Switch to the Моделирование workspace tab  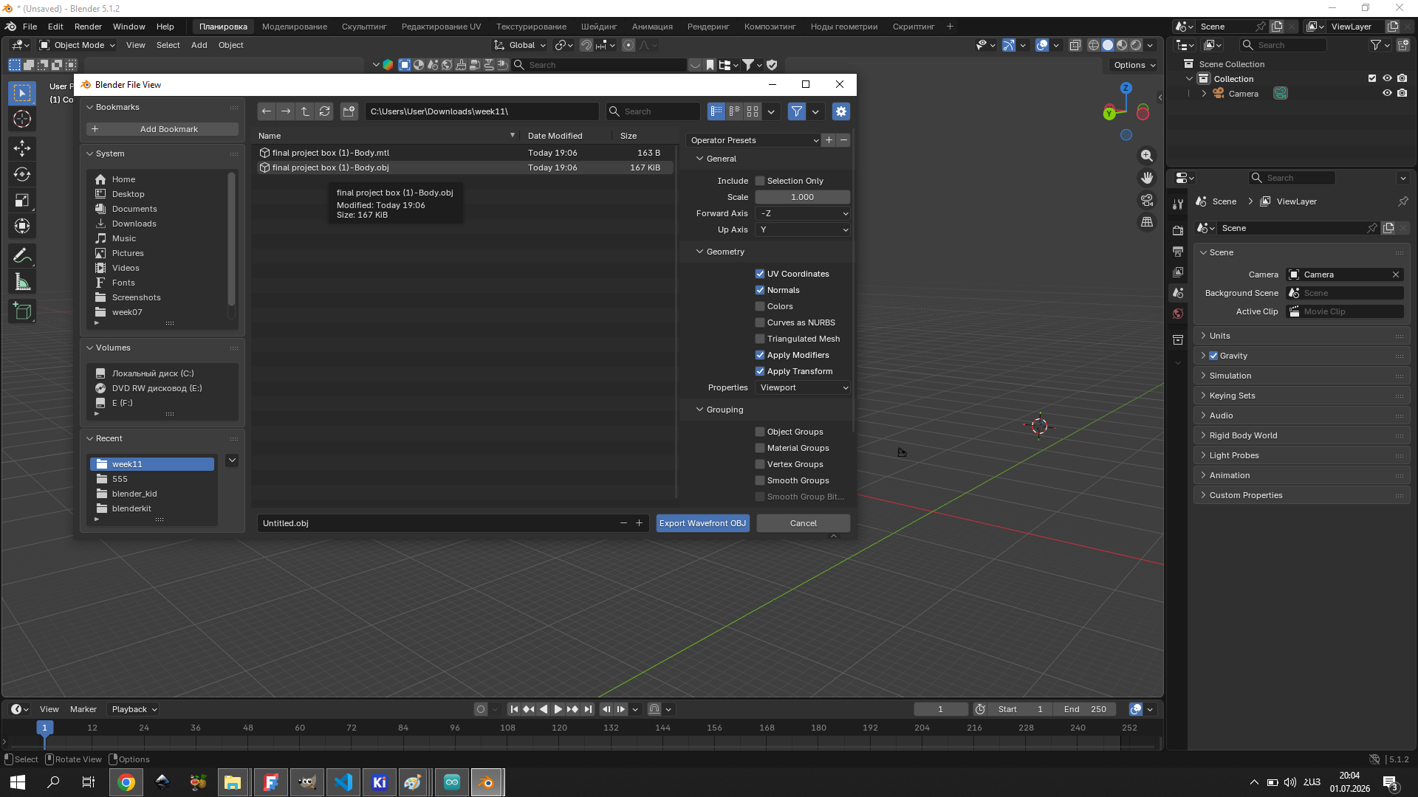click(x=295, y=27)
